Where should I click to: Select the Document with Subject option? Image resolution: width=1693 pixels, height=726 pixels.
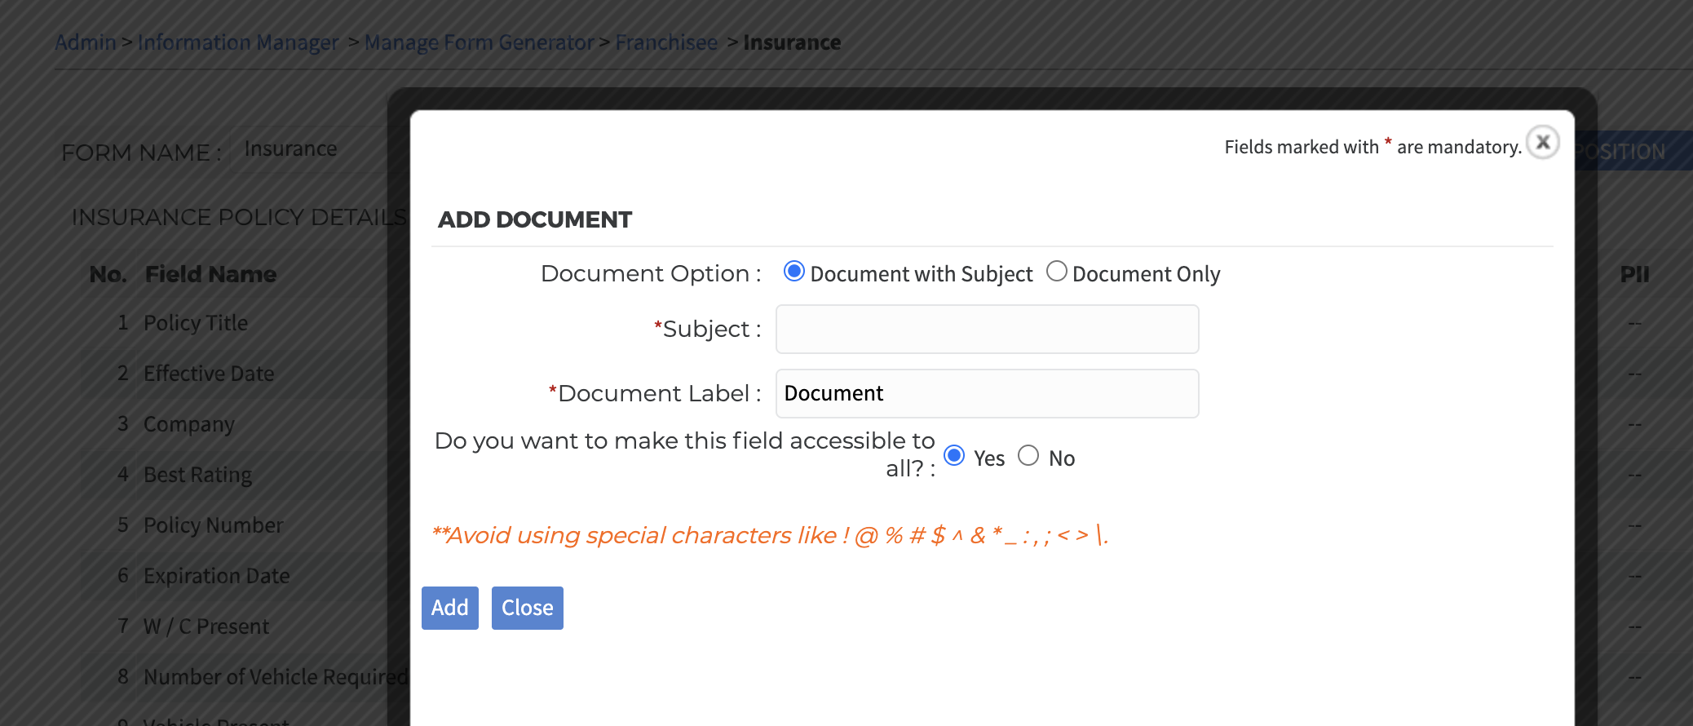click(793, 272)
